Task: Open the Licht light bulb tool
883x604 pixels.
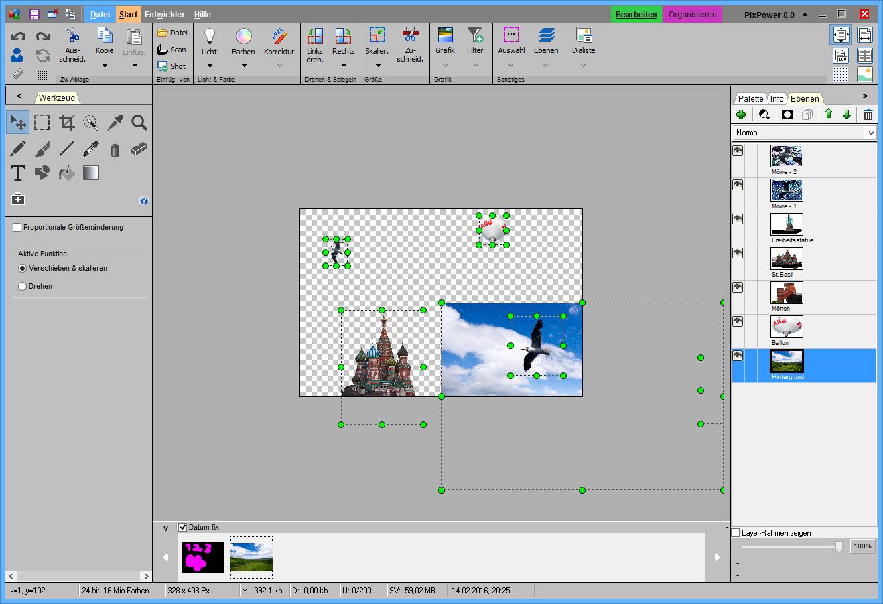Action: [210, 35]
